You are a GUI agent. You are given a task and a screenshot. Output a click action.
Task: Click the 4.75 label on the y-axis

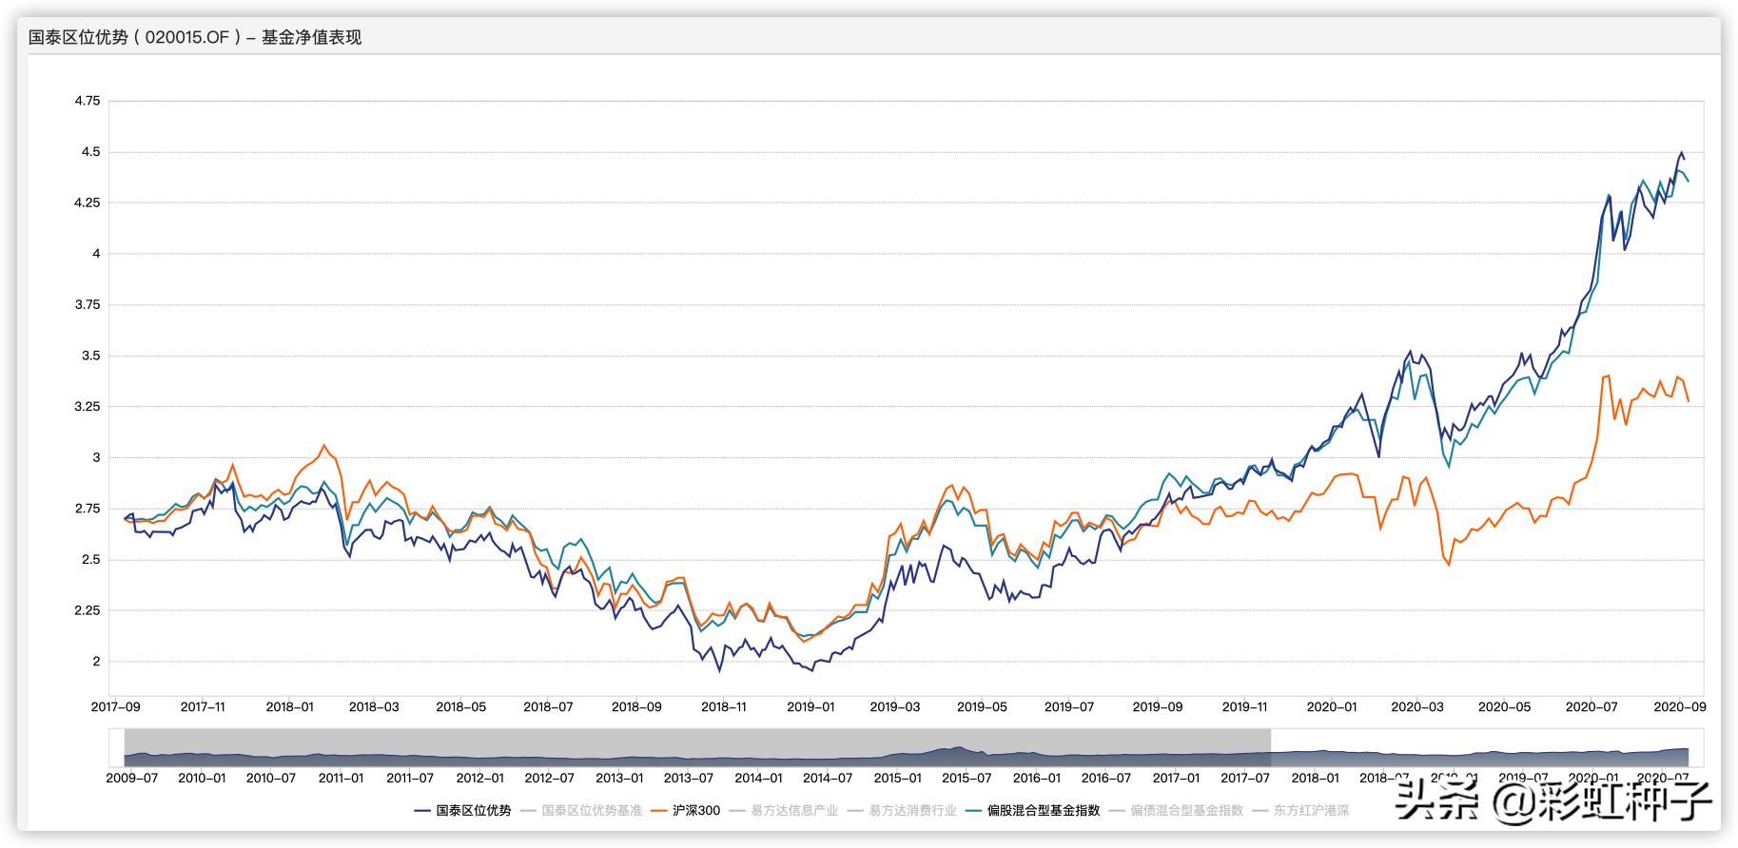coord(87,101)
